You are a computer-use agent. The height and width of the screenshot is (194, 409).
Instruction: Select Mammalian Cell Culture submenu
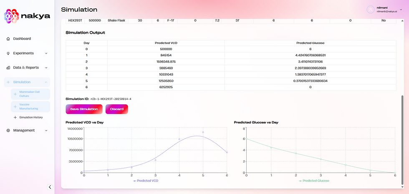pyautogui.click(x=30, y=94)
